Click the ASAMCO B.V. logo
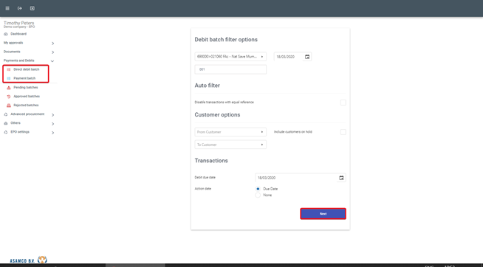 click(28, 260)
